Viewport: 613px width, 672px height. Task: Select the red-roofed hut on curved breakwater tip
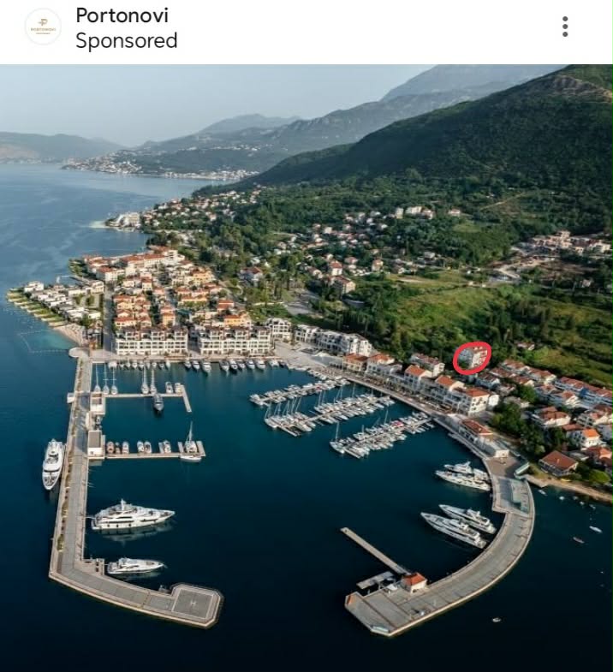point(414,582)
